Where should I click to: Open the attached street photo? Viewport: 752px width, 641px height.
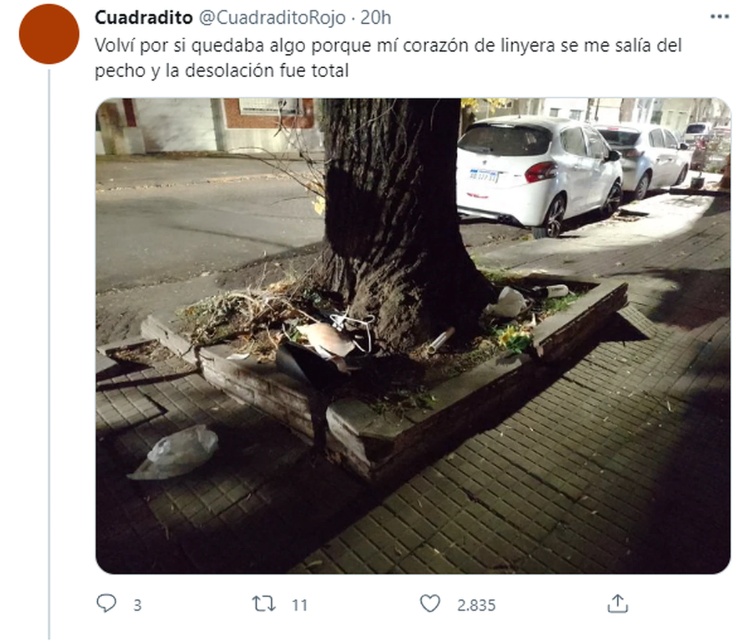pos(413,336)
